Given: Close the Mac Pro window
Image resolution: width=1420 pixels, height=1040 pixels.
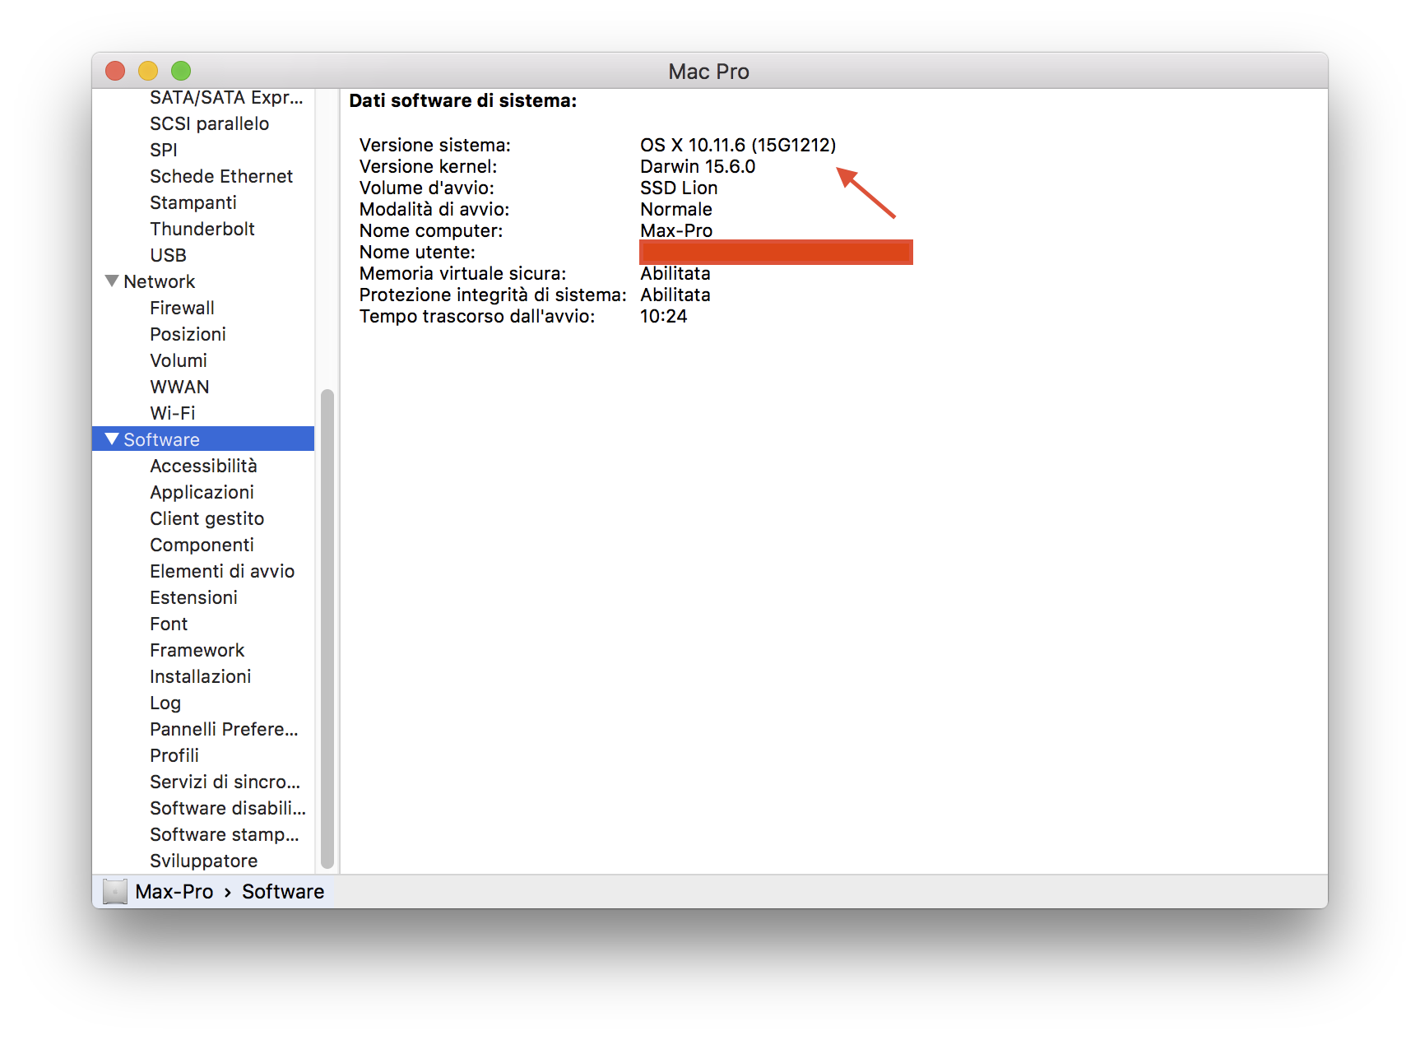Looking at the screenshot, I should pyautogui.click(x=115, y=71).
